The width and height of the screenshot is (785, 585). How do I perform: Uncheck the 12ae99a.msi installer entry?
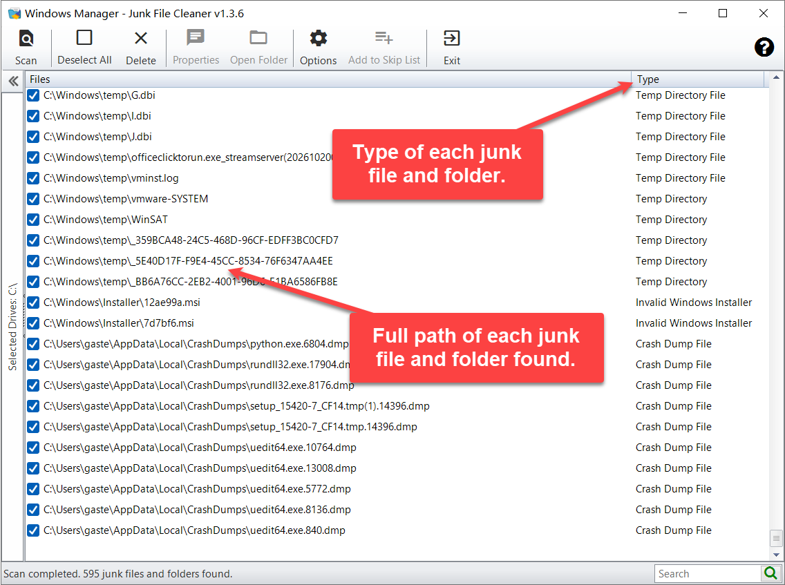33,303
